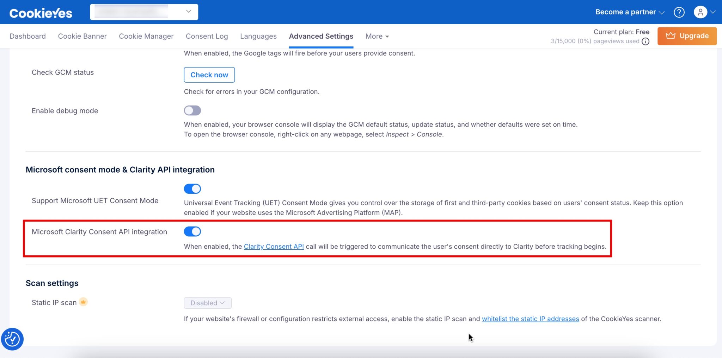Click the user account avatar icon
Screen dimensions: 722x358
coord(701,12)
